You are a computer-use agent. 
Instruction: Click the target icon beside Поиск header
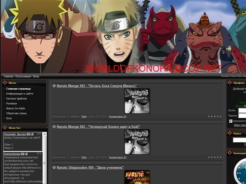[230, 133]
